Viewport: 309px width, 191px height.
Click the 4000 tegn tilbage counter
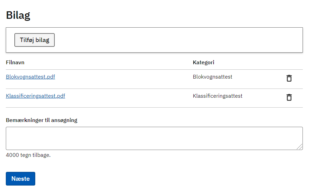coord(28,155)
